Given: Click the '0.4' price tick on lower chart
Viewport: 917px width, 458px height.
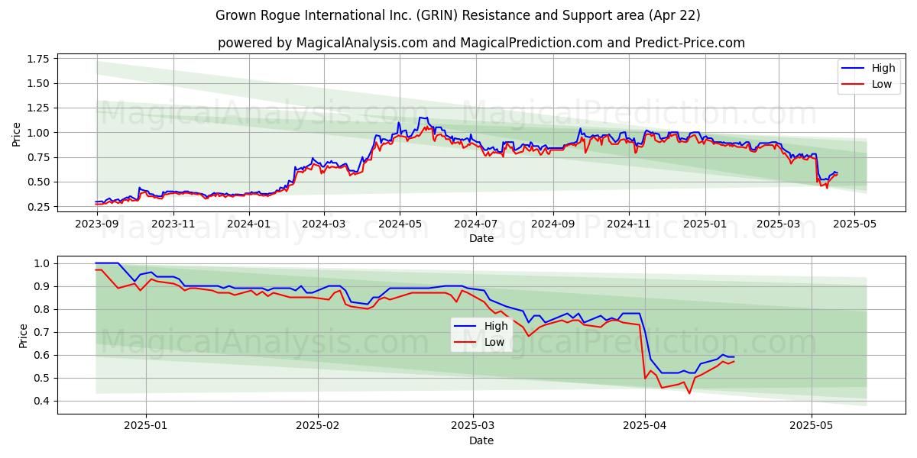Looking at the screenshot, I should point(43,401).
